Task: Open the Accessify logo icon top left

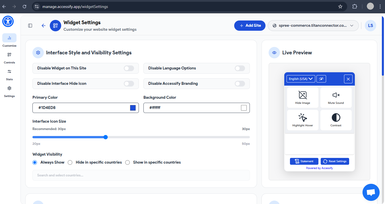Action: (8, 21)
